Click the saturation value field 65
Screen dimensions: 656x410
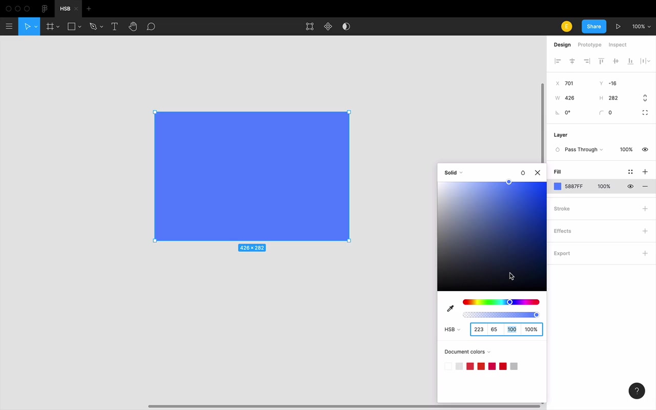[494, 330]
